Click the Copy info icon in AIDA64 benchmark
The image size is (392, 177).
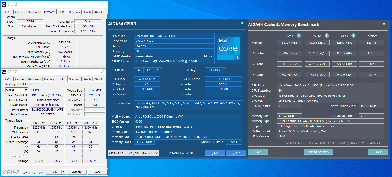click(x=353, y=36)
